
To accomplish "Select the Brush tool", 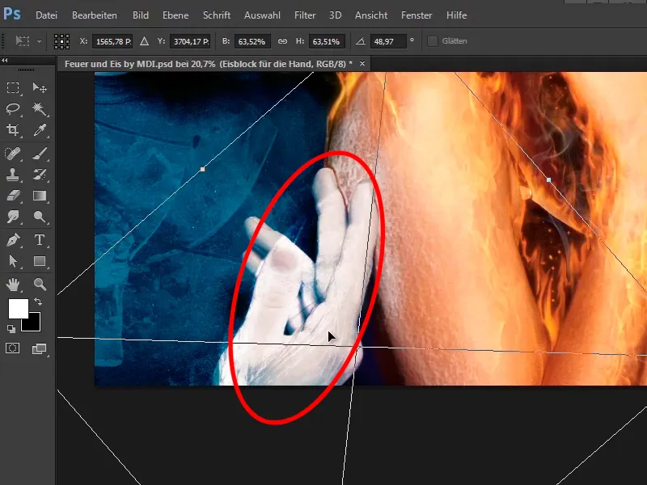I will (x=40, y=154).
